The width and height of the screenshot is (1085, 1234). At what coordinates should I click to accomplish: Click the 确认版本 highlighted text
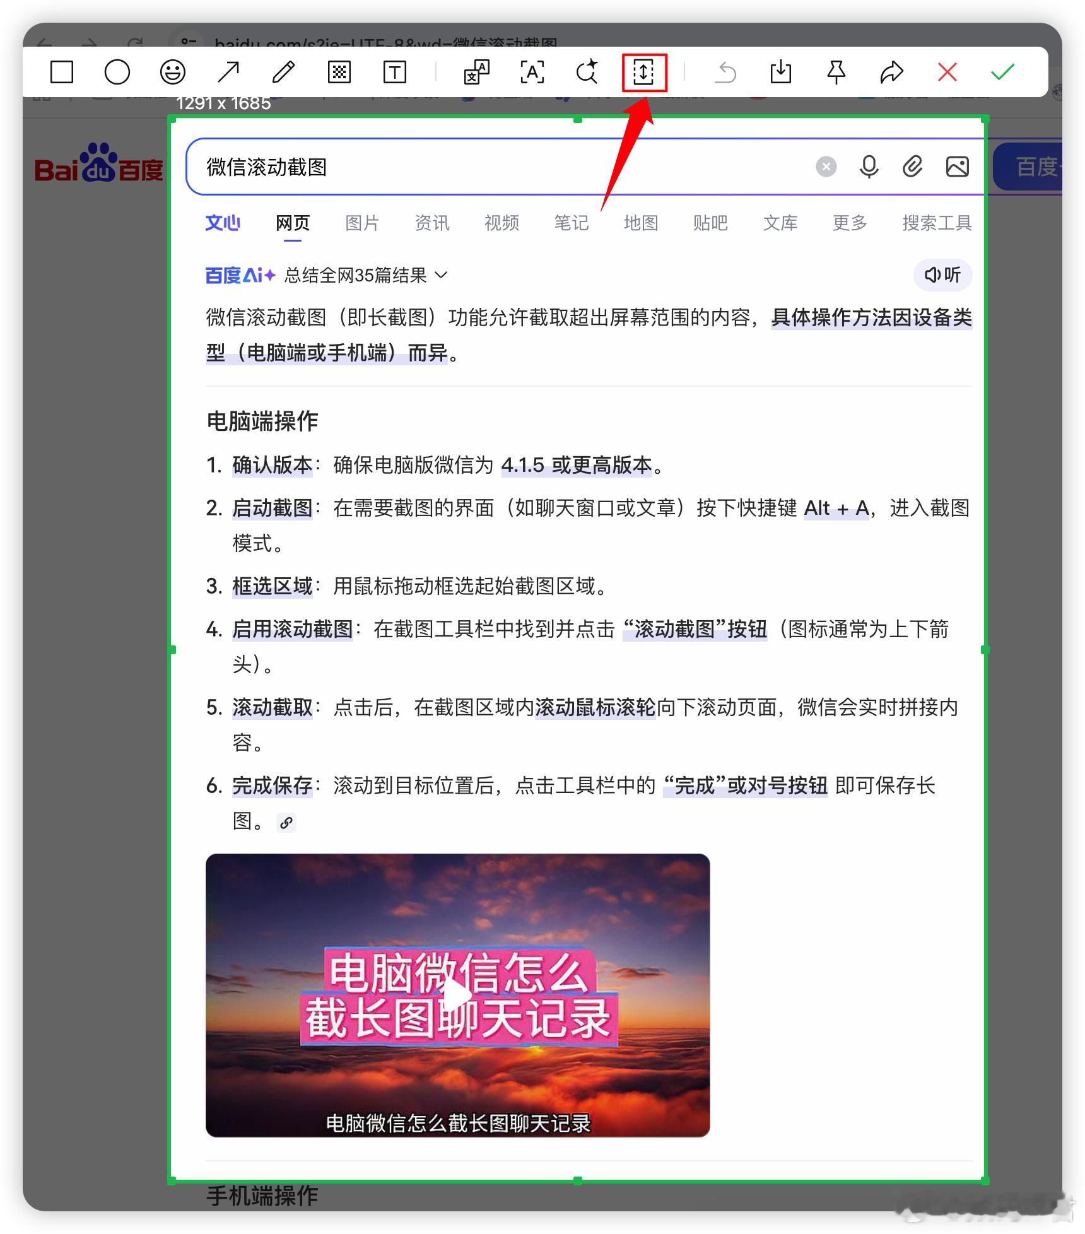tap(273, 465)
